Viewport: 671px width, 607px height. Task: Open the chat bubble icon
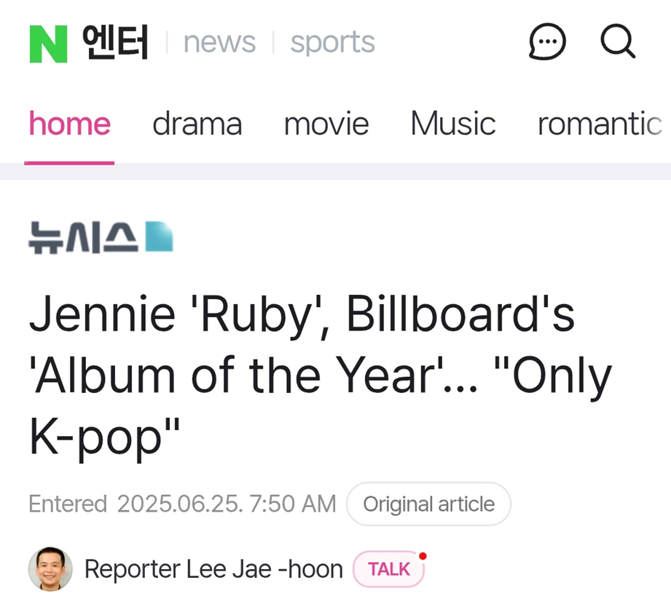547,41
